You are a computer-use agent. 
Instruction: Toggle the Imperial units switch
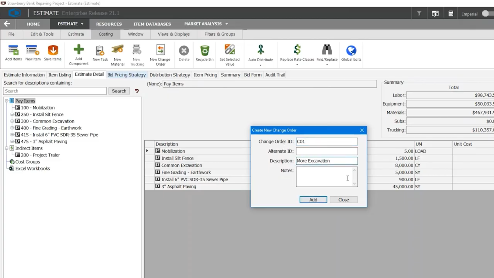pyautogui.click(x=487, y=14)
